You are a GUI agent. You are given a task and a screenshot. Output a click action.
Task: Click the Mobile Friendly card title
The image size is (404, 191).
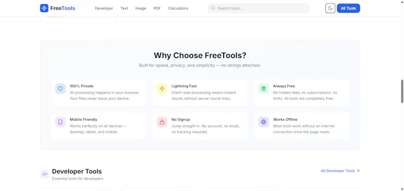[x=83, y=119]
